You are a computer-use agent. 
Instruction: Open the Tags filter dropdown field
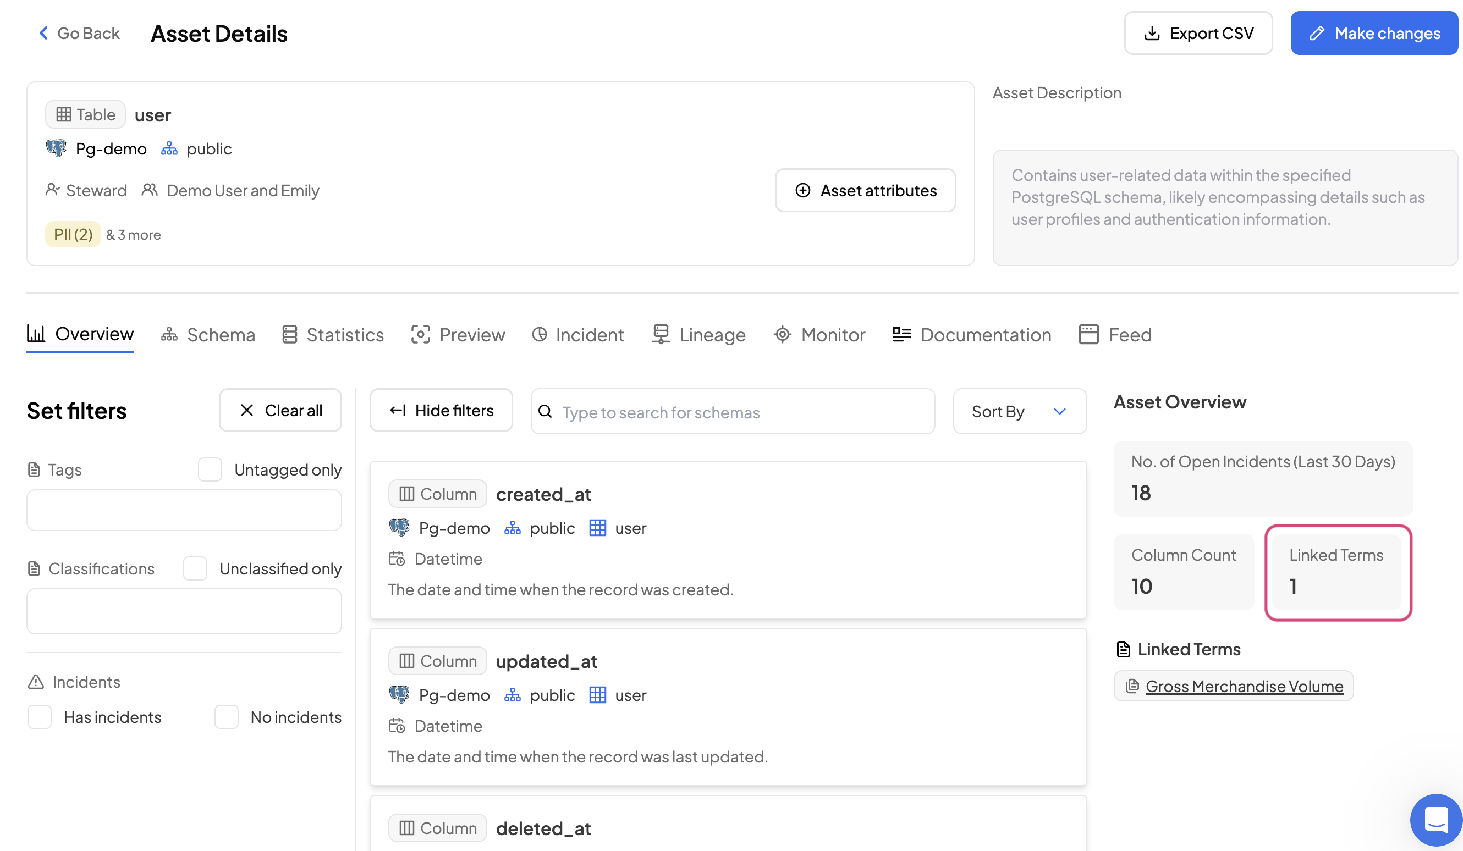[x=184, y=510]
